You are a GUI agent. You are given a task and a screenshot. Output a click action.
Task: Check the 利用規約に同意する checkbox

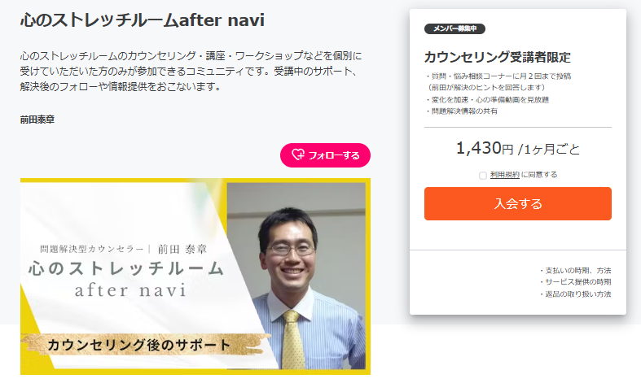point(483,175)
